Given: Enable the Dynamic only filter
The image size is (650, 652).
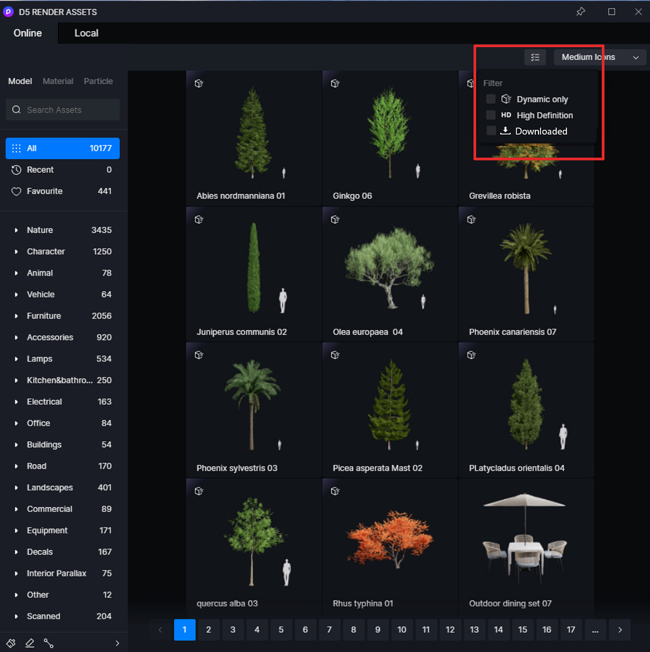Looking at the screenshot, I should [491, 99].
